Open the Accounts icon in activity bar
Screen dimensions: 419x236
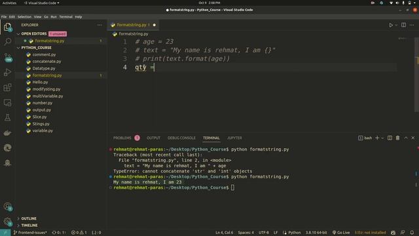coord(7,206)
